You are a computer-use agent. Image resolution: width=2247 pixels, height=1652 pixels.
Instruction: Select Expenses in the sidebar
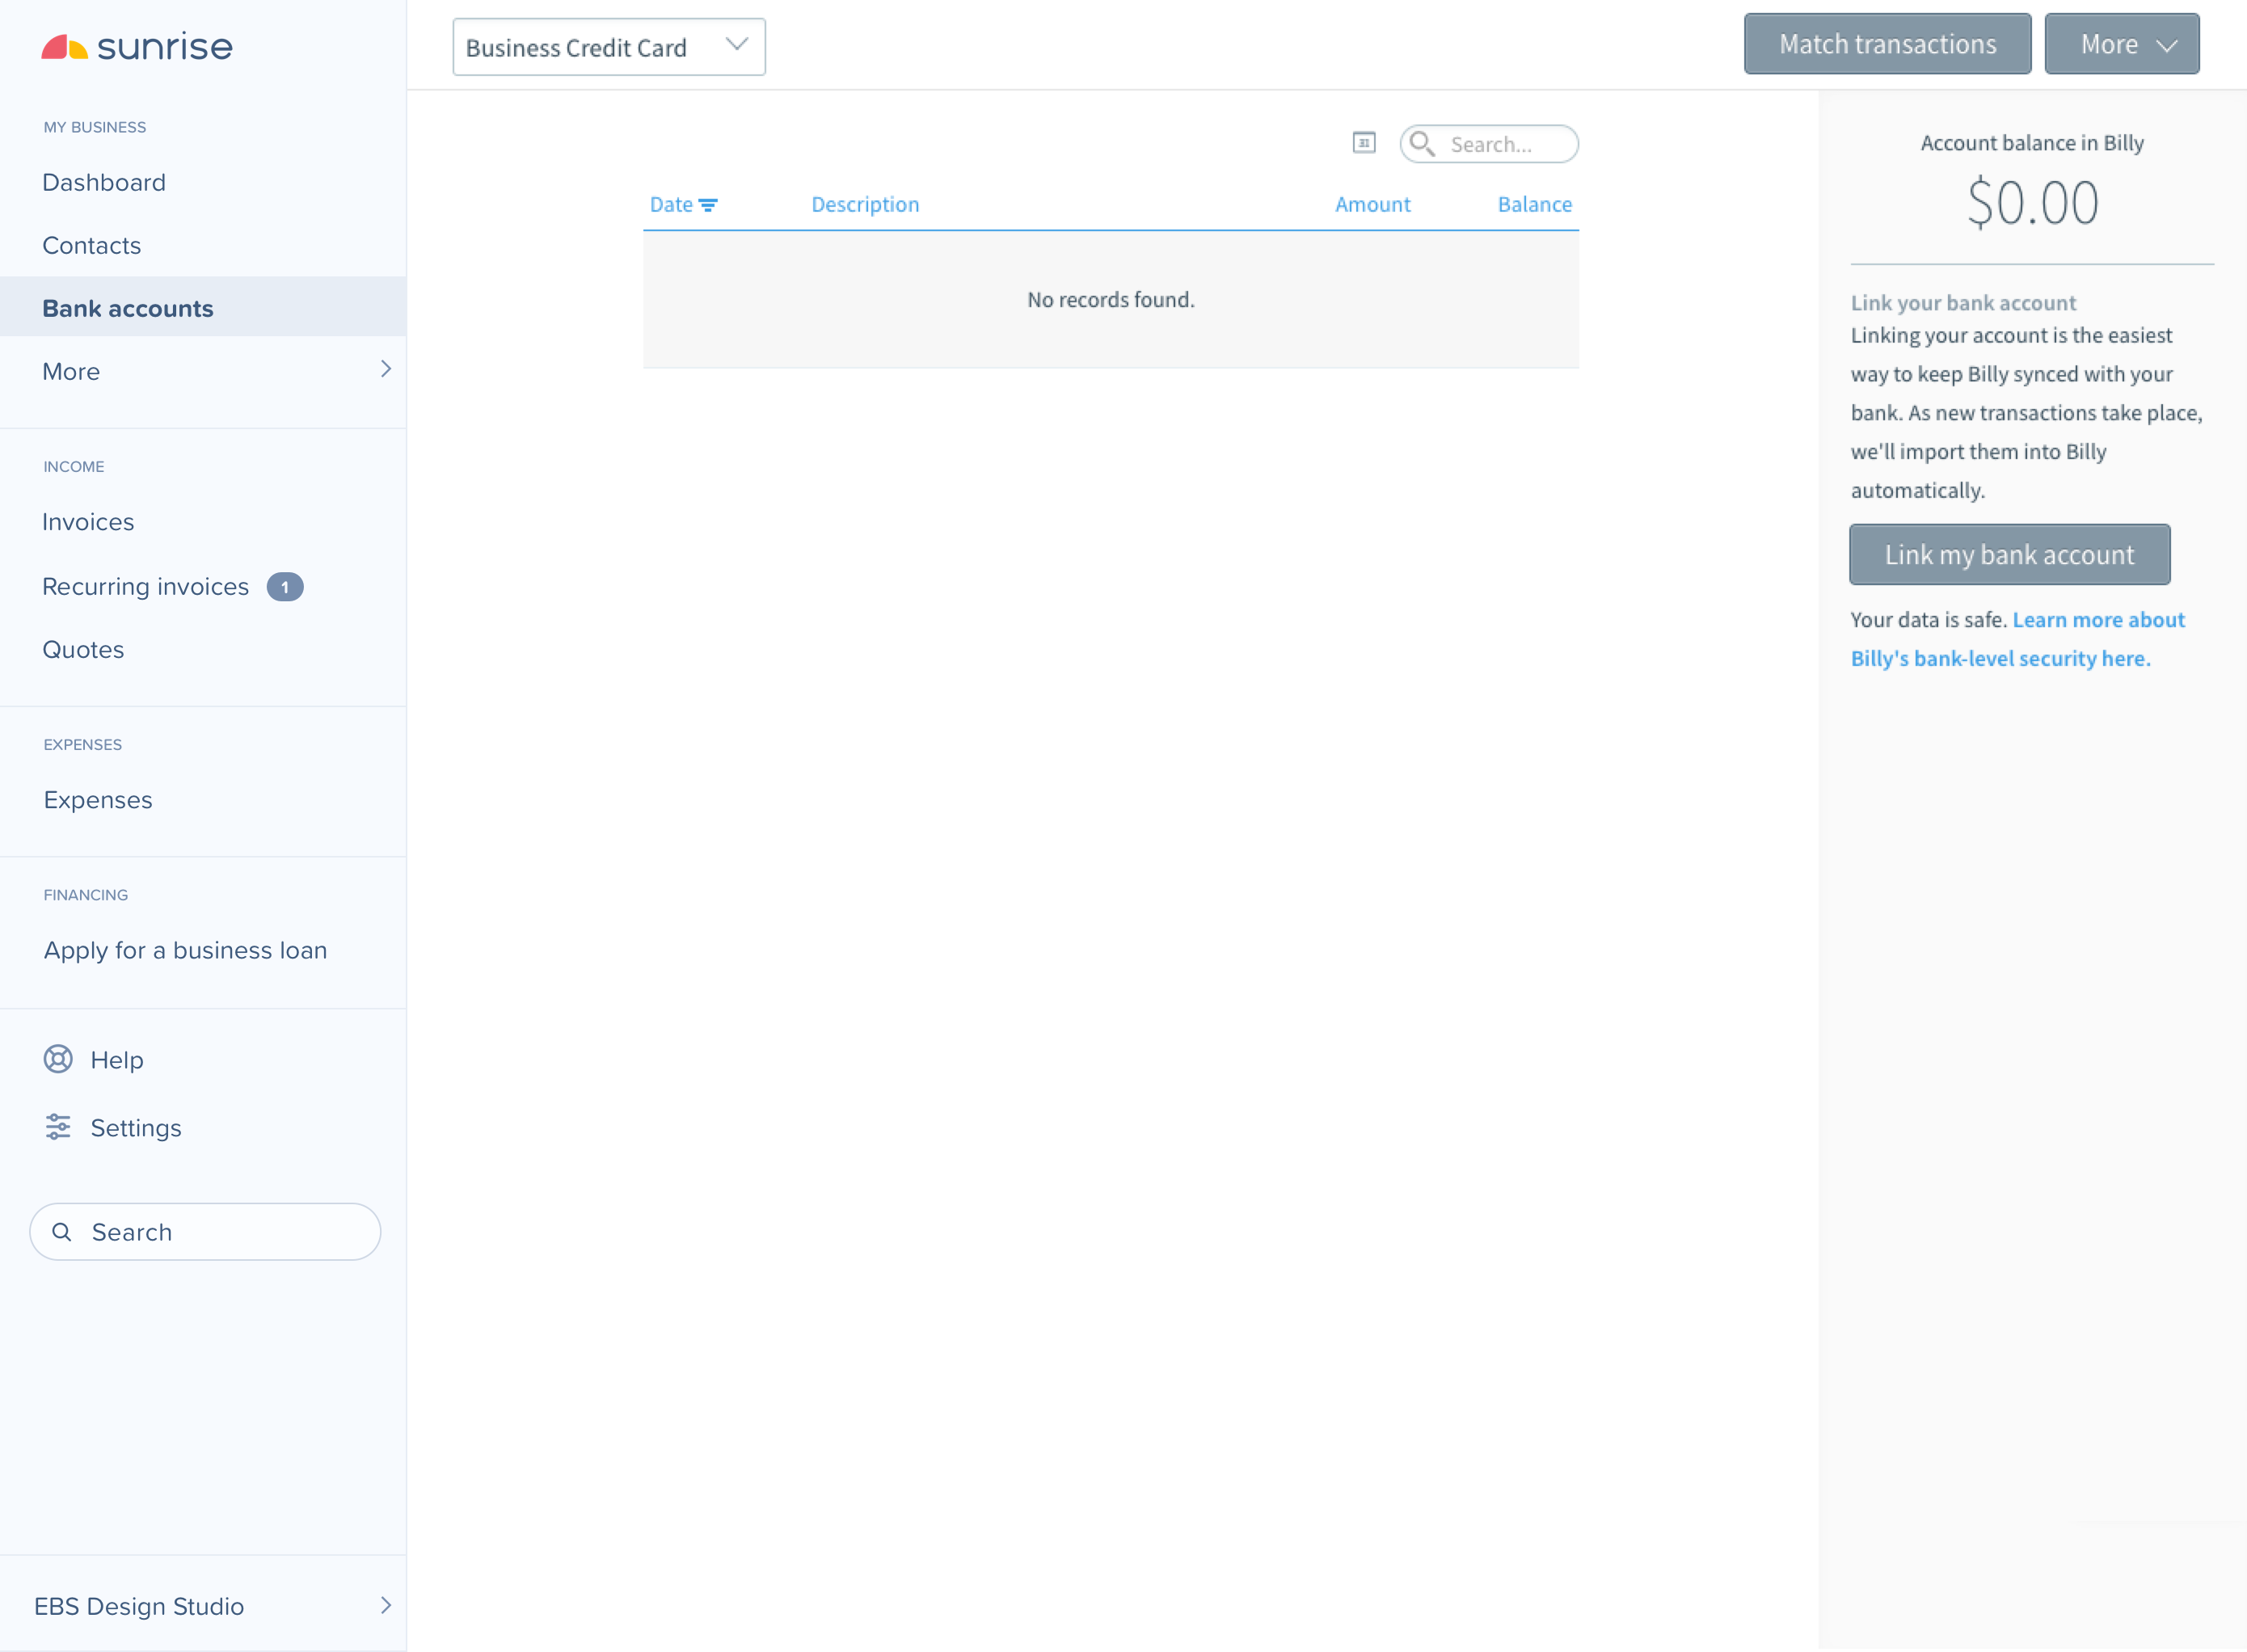[x=98, y=800]
